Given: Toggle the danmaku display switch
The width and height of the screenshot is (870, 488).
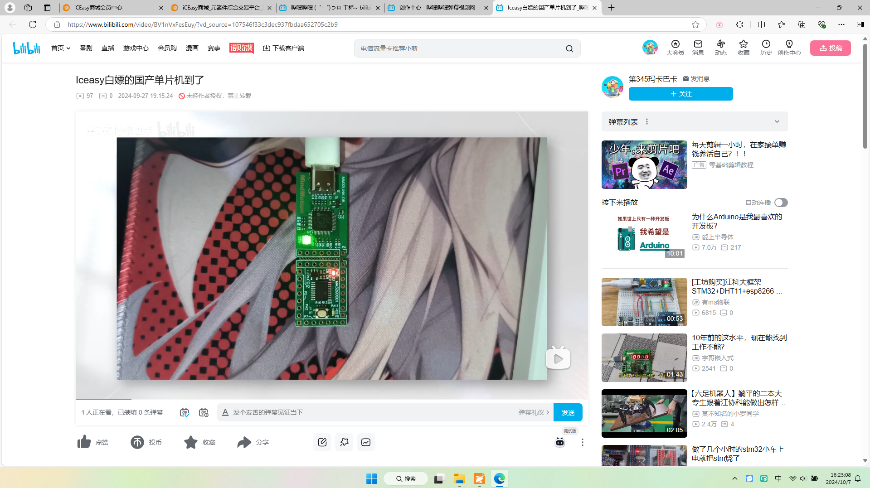Looking at the screenshot, I should (x=185, y=412).
